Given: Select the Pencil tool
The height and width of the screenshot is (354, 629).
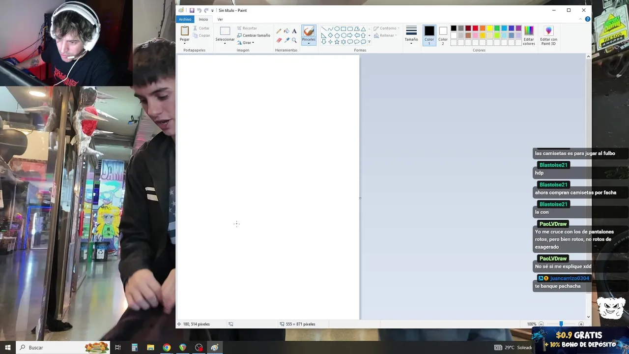Looking at the screenshot, I should tap(279, 31).
